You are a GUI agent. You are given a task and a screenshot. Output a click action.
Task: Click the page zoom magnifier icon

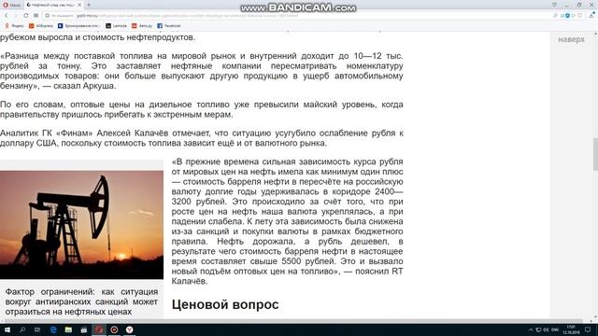click(x=555, y=16)
